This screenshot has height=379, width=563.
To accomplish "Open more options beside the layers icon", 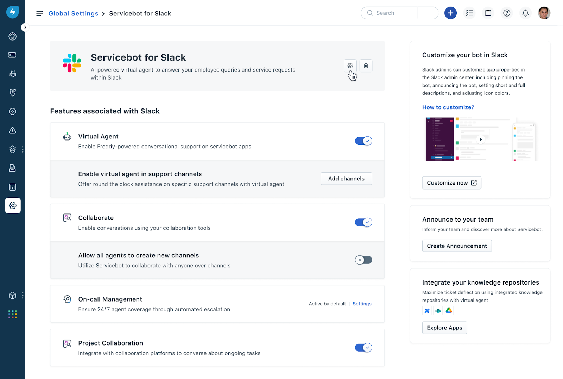I will point(23,149).
